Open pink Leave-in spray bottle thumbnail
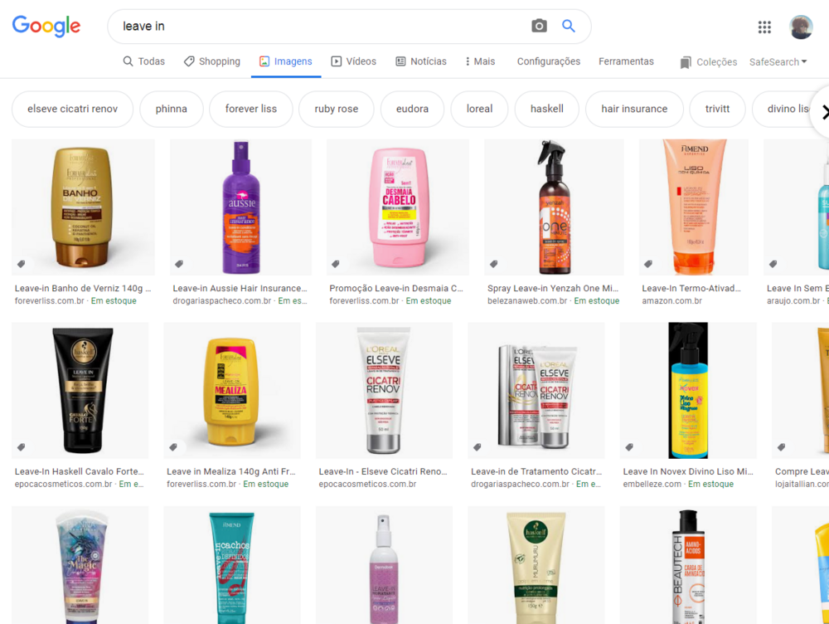829x624 pixels. [385, 565]
